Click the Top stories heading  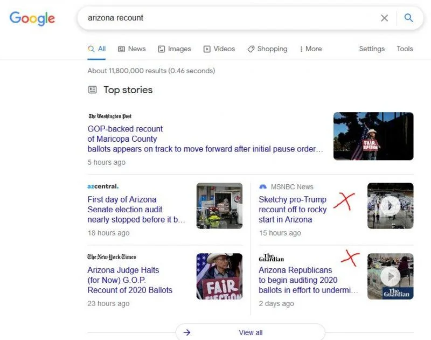(x=128, y=90)
